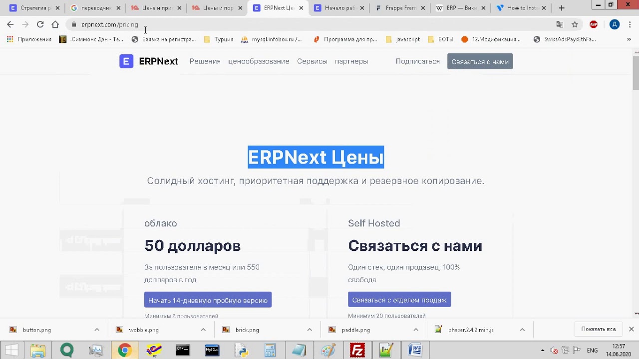The height and width of the screenshot is (359, 639).
Task: Open phaser.2.4.2.min.js downloaded file
Action: tap(471, 330)
